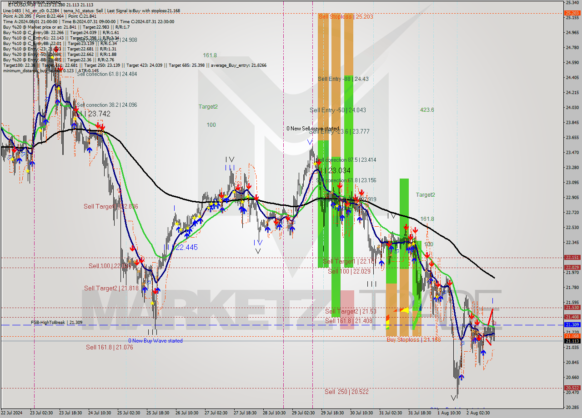Click the red 21.408 price axis tag
This screenshot has height=418, width=582.
[572, 317]
